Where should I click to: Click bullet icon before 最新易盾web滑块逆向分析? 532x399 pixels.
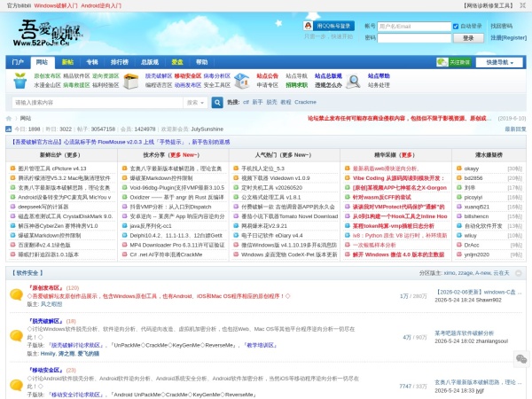pyautogui.click(x=348, y=168)
